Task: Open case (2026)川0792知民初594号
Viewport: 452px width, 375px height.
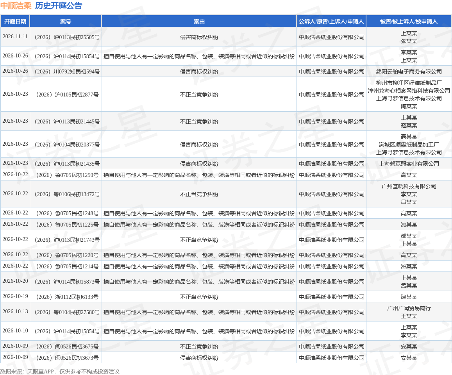Action: click(67, 71)
